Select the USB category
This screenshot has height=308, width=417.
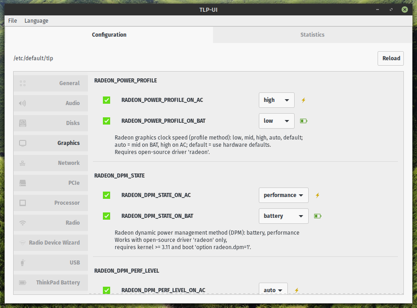tap(51, 263)
